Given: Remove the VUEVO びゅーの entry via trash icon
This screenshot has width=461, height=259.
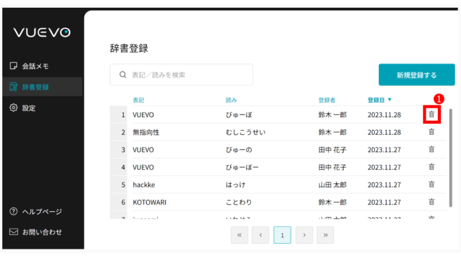Looking at the screenshot, I should click(431, 150).
